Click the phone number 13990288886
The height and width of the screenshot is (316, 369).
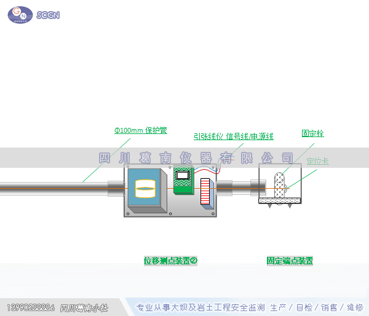pyautogui.click(x=31, y=307)
